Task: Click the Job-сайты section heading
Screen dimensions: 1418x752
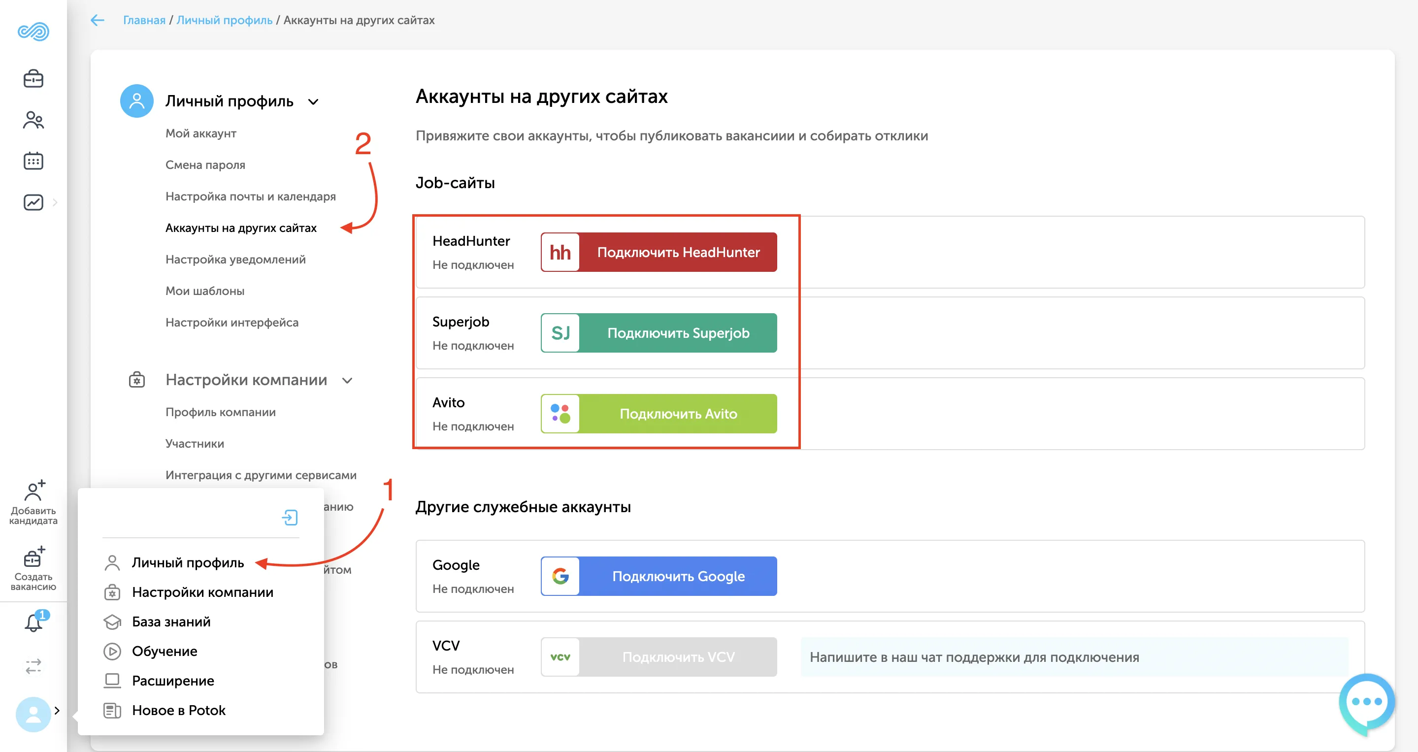Action: (455, 182)
